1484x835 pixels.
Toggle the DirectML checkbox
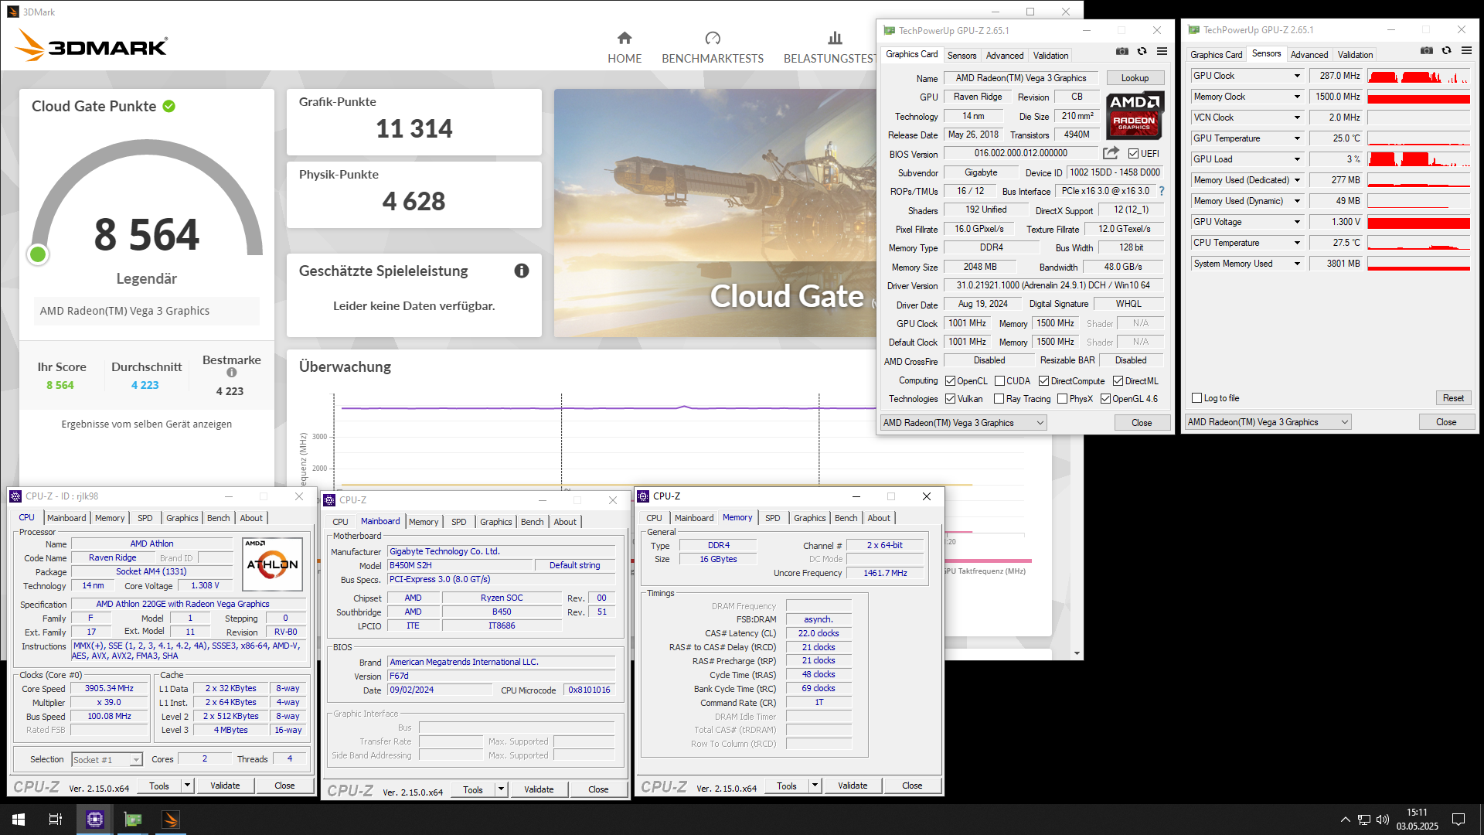coord(1118,381)
